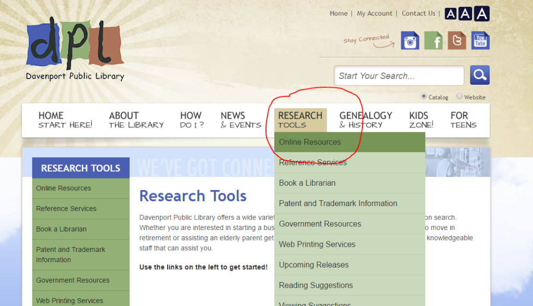Select the largest font size A
533x306 pixels.
click(482, 14)
